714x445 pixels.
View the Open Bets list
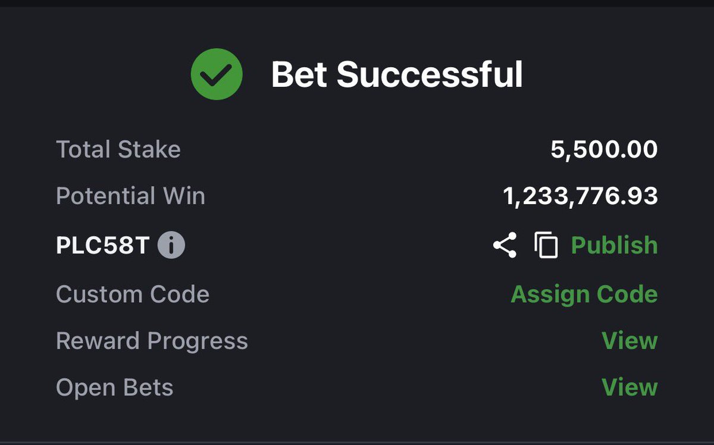tap(630, 387)
